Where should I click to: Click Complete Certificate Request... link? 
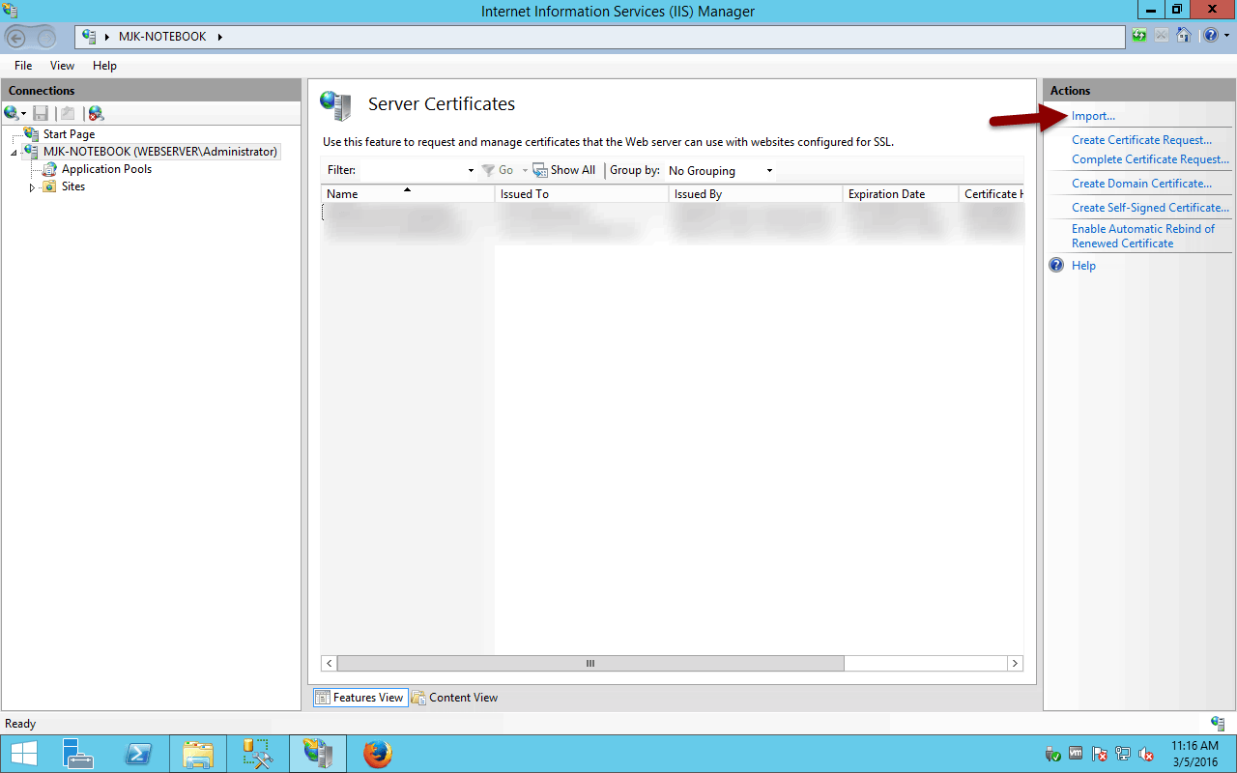(1150, 159)
